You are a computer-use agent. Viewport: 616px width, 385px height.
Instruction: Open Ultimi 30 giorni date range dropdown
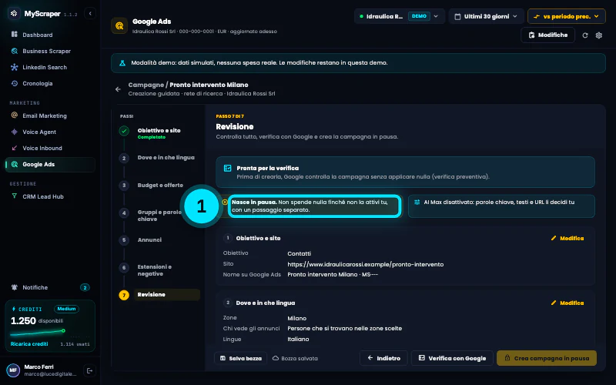486,16
